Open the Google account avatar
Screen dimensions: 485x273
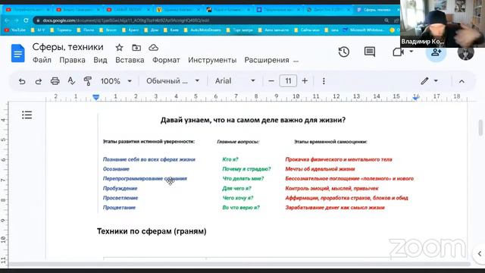coord(465,52)
